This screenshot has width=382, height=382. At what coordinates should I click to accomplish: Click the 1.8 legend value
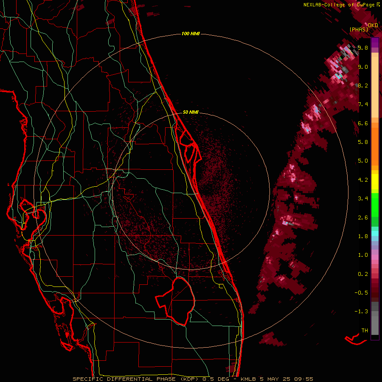click(363, 236)
